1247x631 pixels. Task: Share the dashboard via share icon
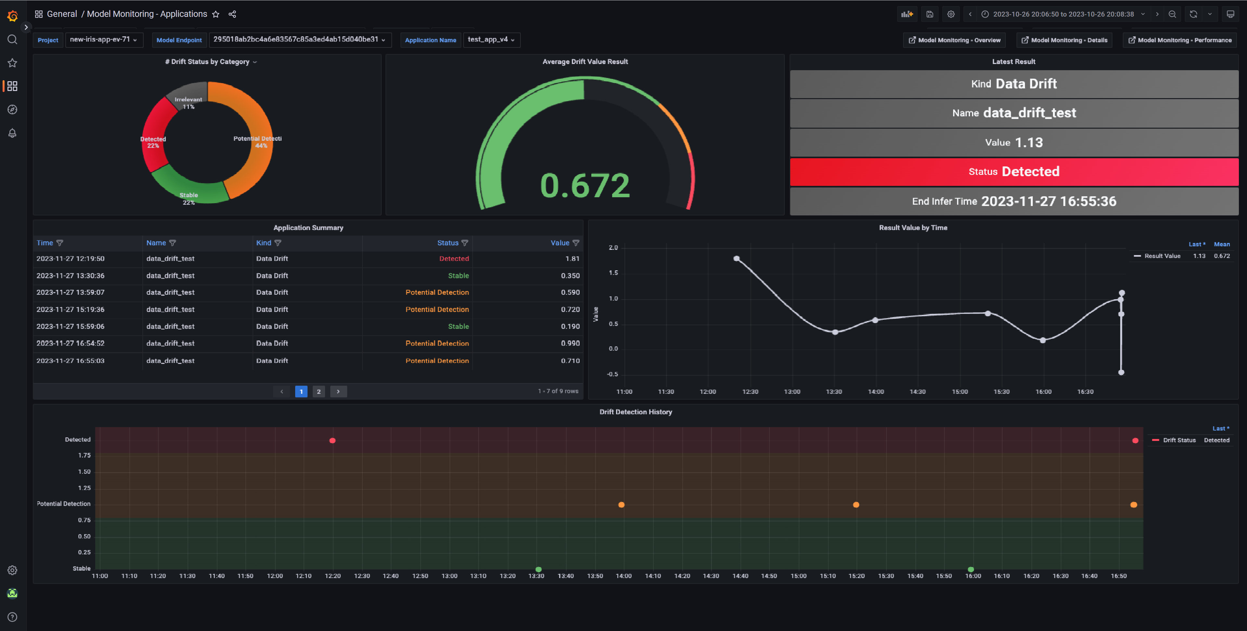pos(232,14)
